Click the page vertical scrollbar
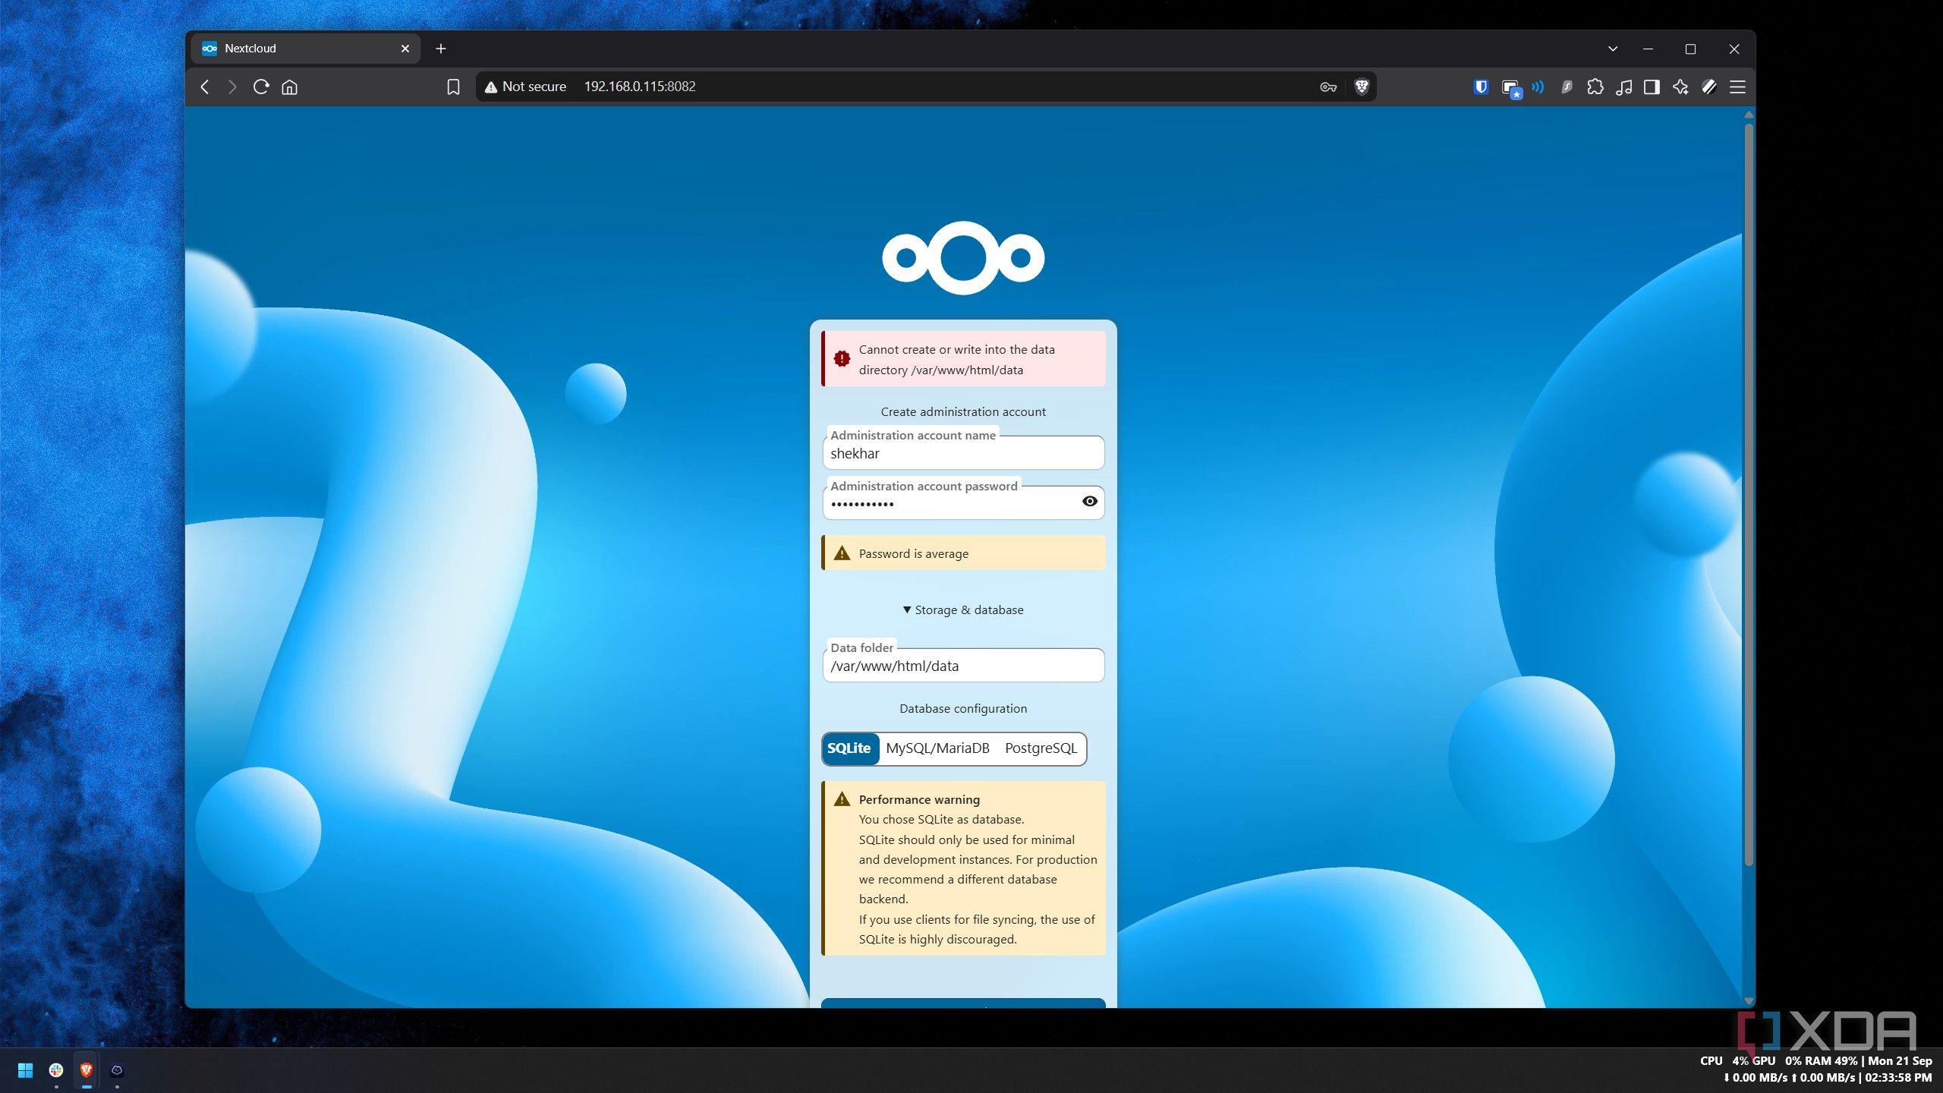The width and height of the screenshot is (1943, 1093). point(1749,495)
